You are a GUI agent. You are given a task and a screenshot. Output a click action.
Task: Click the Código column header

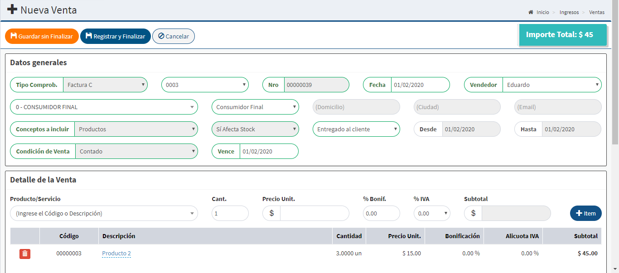pos(69,236)
